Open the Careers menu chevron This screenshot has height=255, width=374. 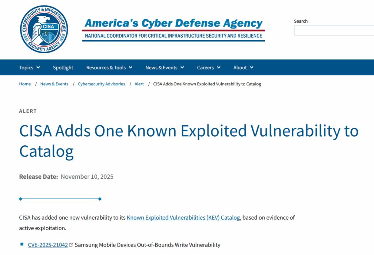click(x=219, y=67)
